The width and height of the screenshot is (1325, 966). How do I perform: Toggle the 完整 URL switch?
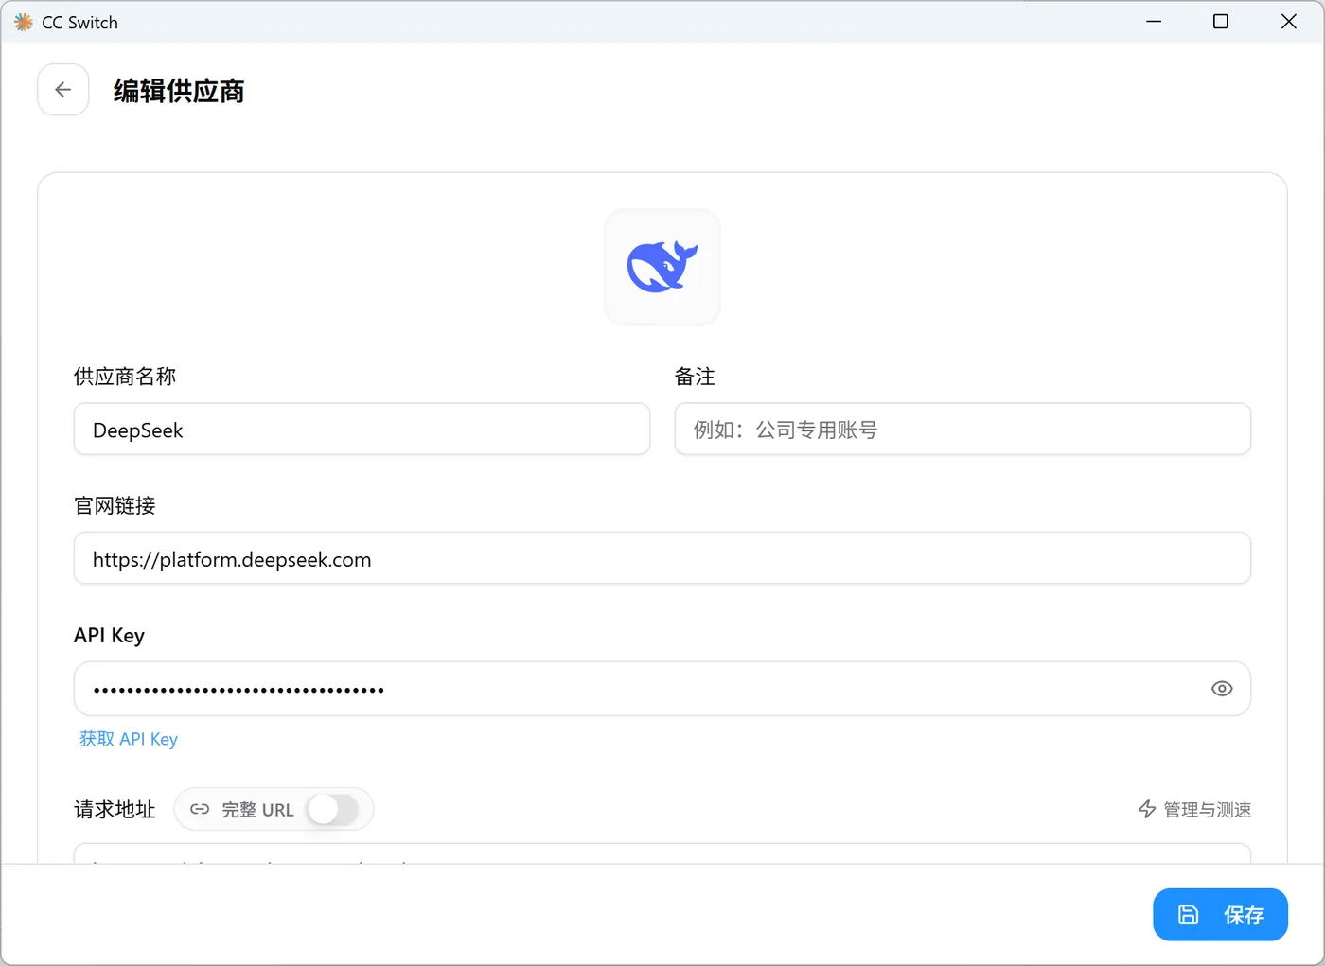click(333, 810)
